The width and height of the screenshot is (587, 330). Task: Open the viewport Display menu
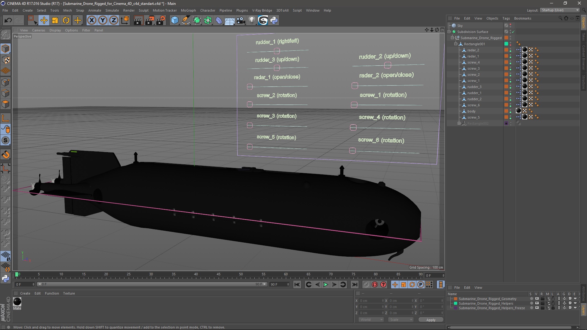point(55,30)
